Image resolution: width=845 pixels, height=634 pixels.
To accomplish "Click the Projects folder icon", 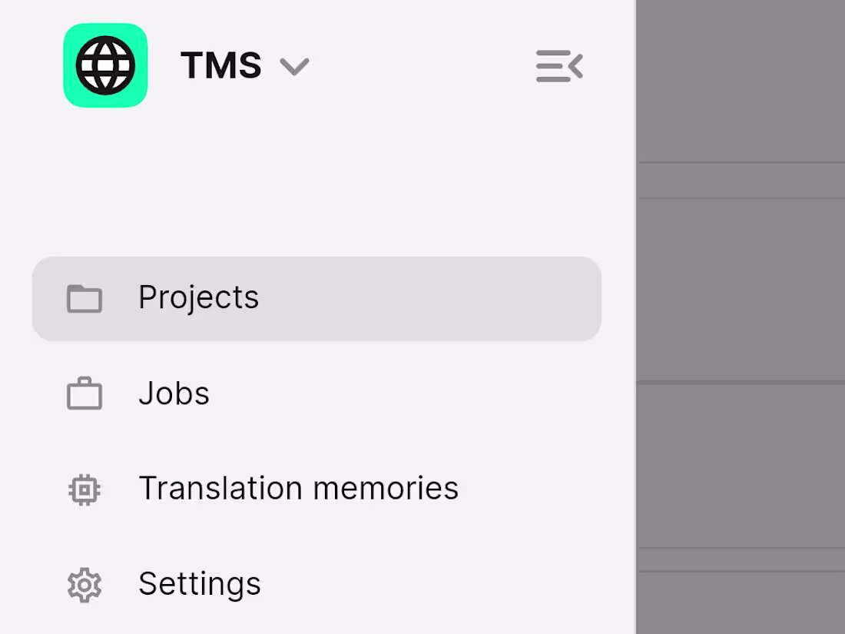I will tap(84, 298).
